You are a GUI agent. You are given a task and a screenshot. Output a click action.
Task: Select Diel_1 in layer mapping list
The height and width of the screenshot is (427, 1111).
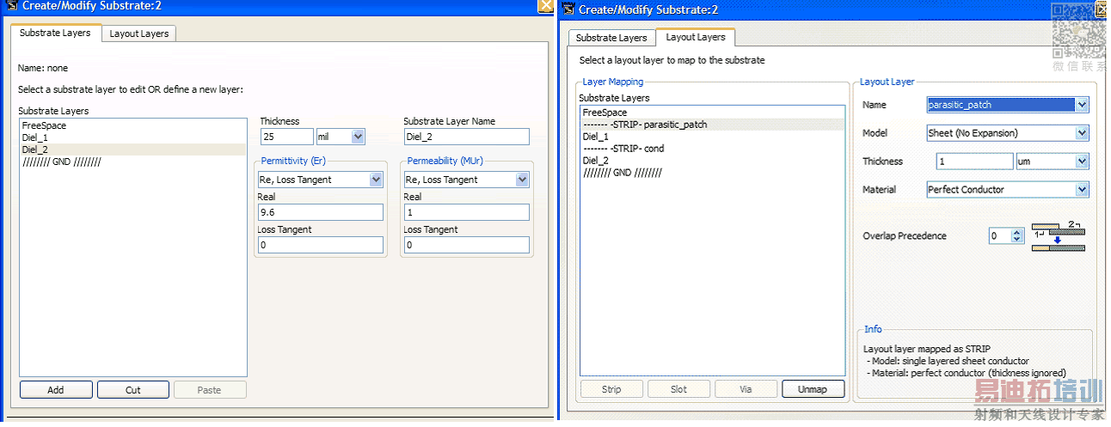(713, 137)
